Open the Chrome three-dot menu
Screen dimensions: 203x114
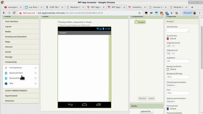(200, 13)
